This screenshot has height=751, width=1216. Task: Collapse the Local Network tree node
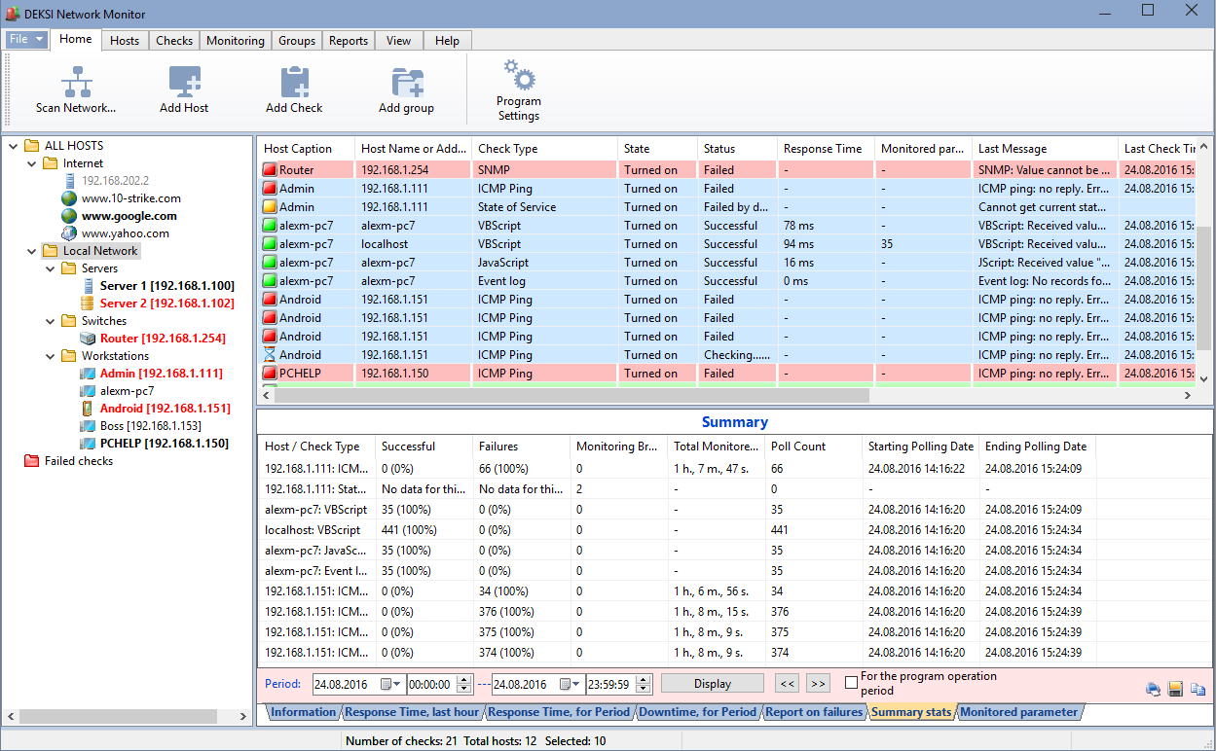pyautogui.click(x=31, y=251)
